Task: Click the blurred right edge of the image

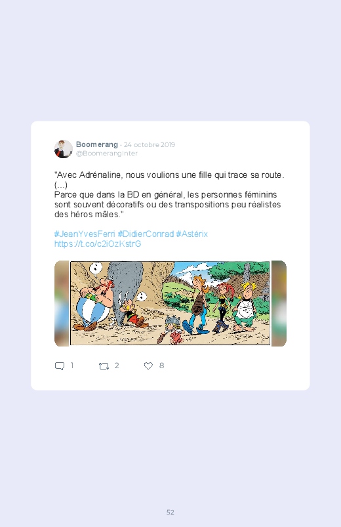Action: (279, 303)
